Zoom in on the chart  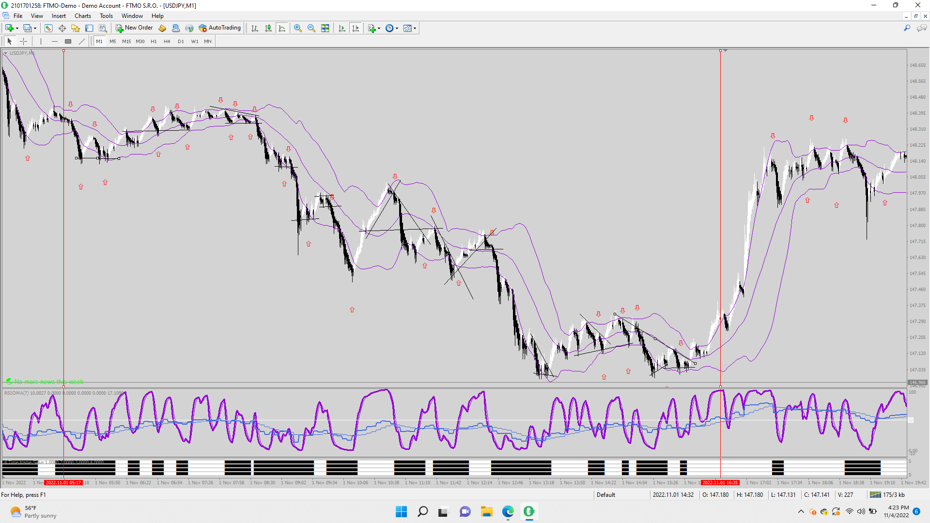tap(298, 28)
